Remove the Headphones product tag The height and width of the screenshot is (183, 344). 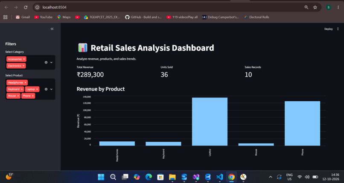[26, 83]
